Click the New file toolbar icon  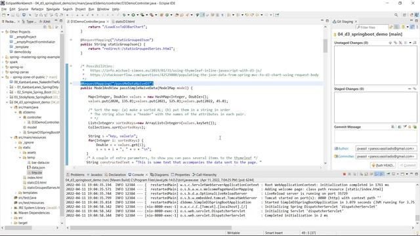[4, 15]
